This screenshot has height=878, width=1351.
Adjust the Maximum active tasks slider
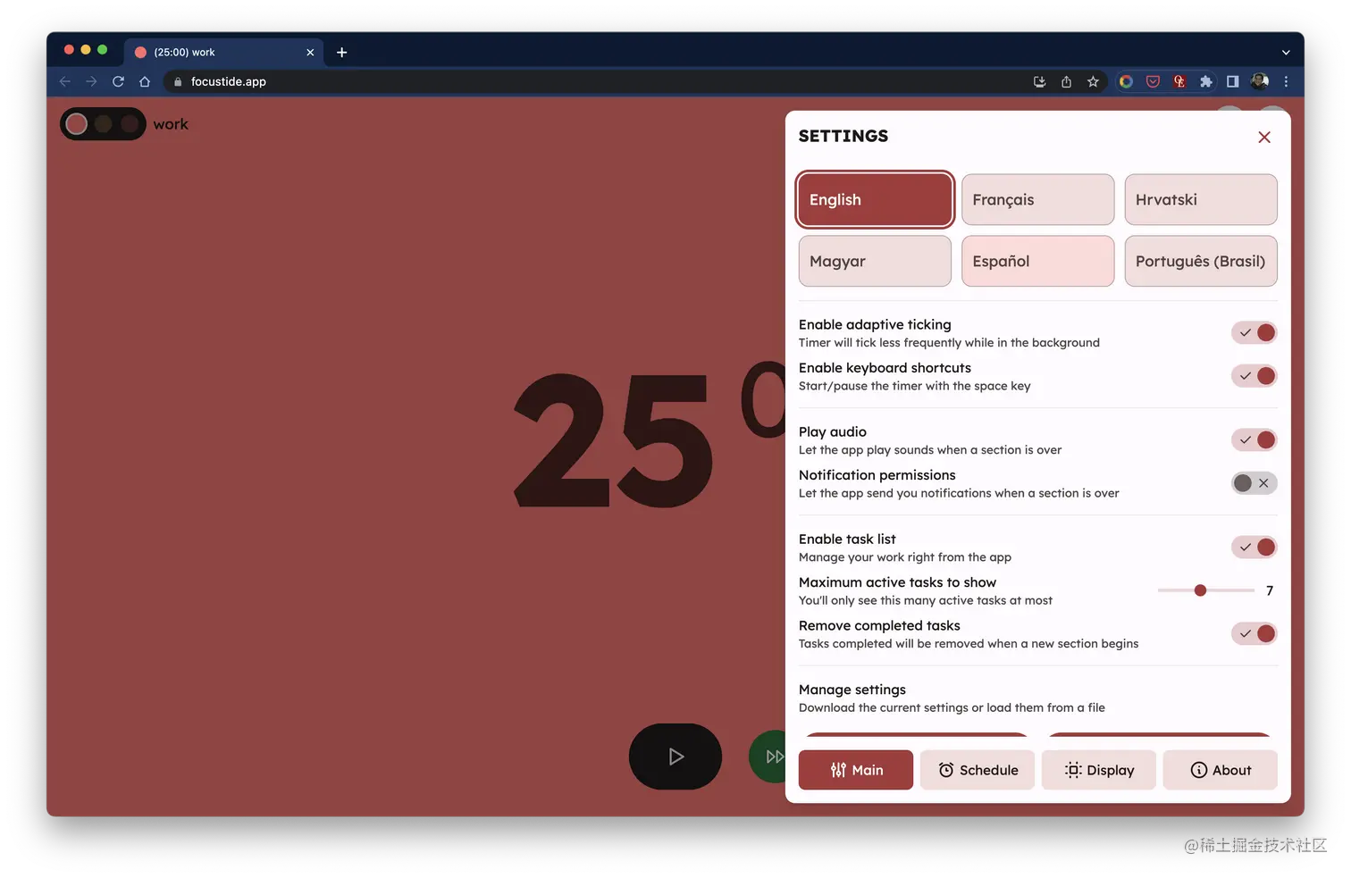pos(1200,590)
